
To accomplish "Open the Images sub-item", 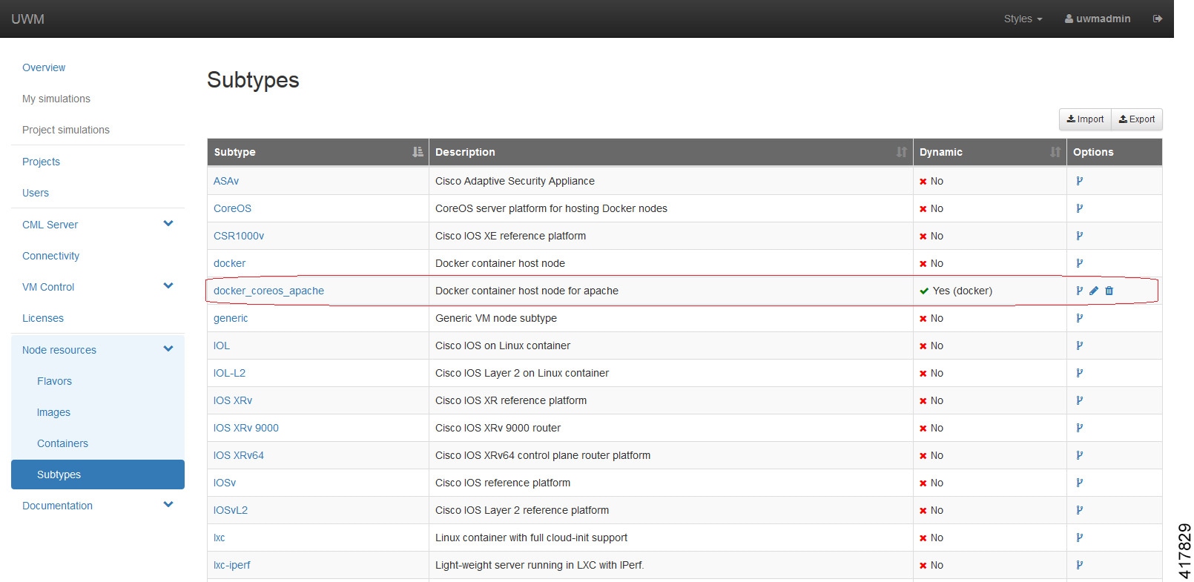I will pos(53,412).
